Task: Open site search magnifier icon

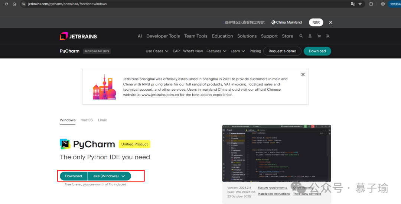Action: point(301,36)
